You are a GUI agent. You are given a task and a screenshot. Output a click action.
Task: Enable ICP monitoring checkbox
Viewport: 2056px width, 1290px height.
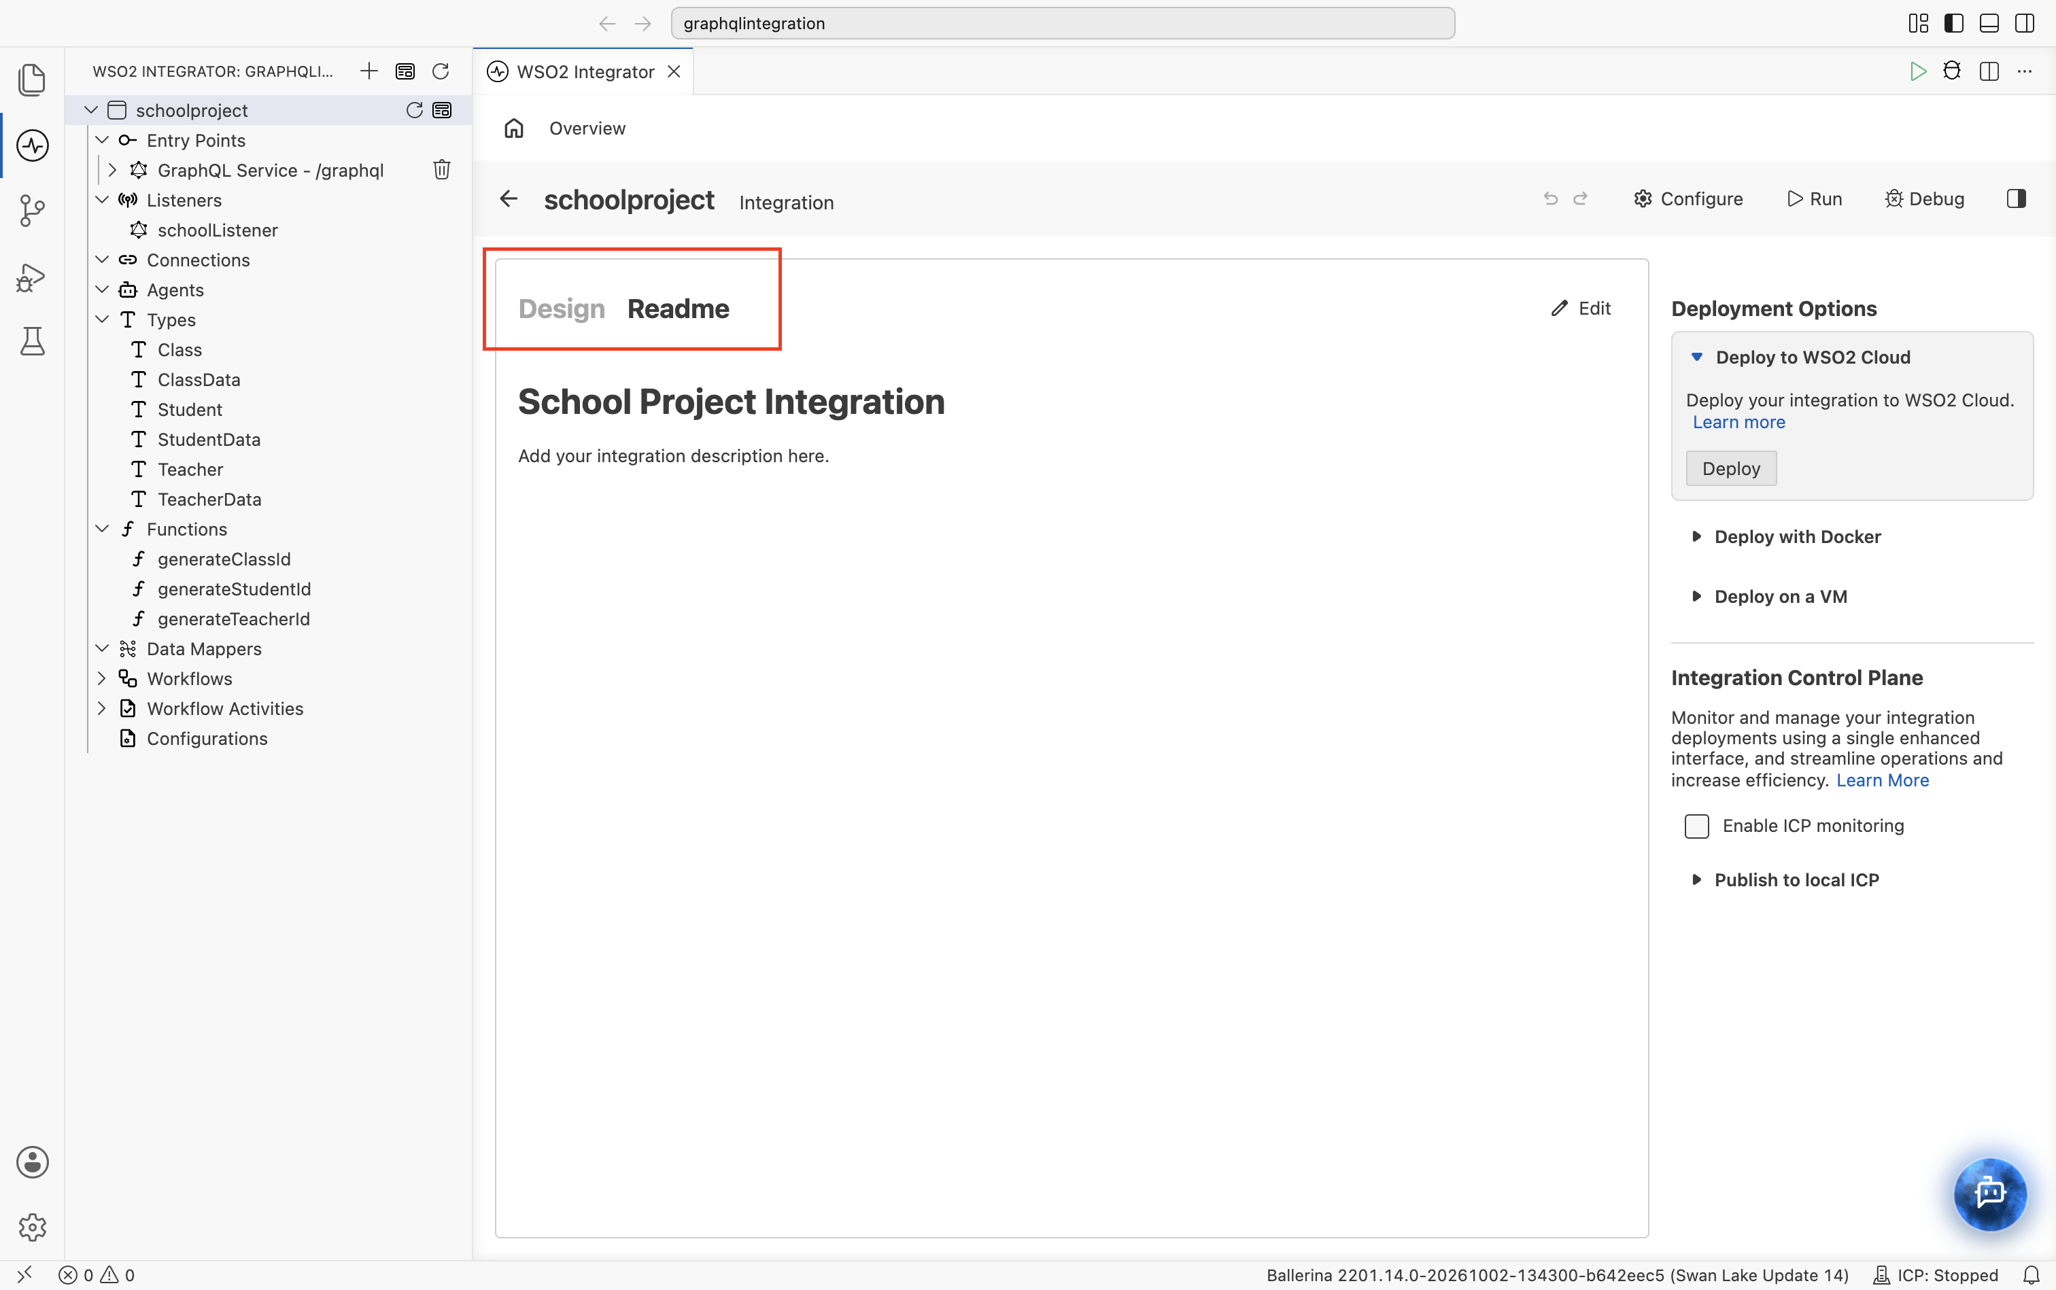click(x=1697, y=826)
